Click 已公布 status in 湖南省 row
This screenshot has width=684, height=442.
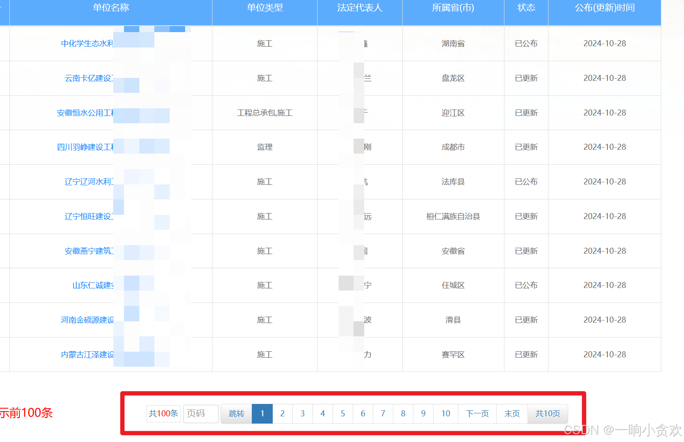pos(526,44)
